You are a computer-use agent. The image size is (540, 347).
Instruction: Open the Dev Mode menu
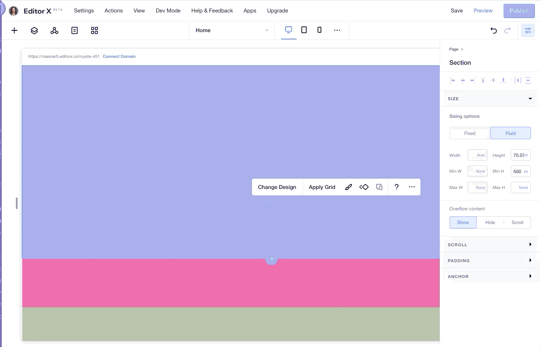pos(168,11)
